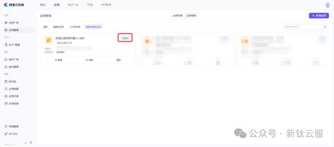The image size is (334, 147).
Task: Click the 新增应用 button
Action: point(319,15)
